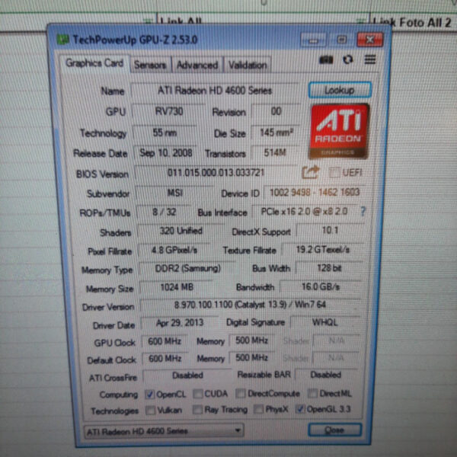This screenshot has height=457, width=457.
Task: Toggle the OpenCL checkbox
Action: (x=150, y=394)
